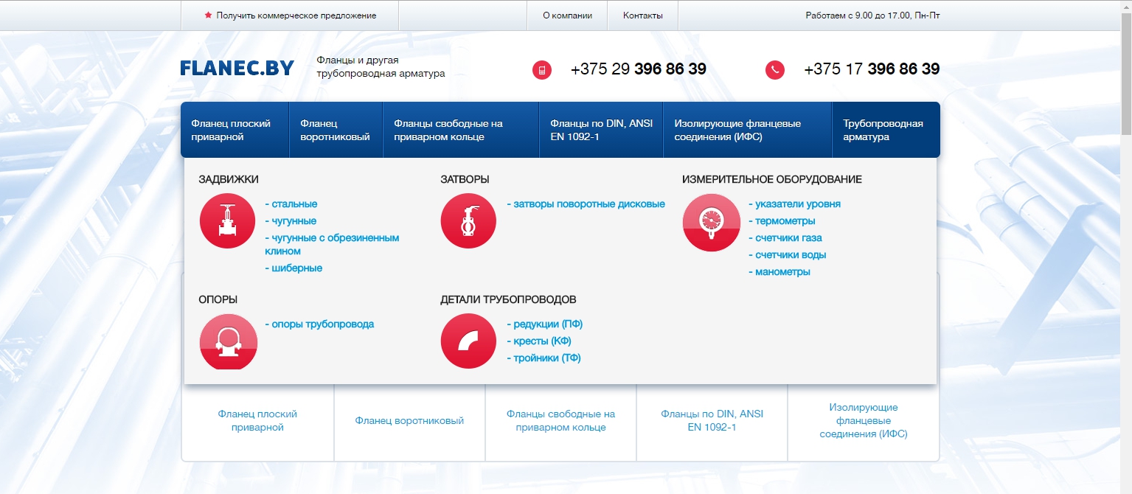
Task: Open the Трубопроводная арматура menu item
Action: (886, 130)
